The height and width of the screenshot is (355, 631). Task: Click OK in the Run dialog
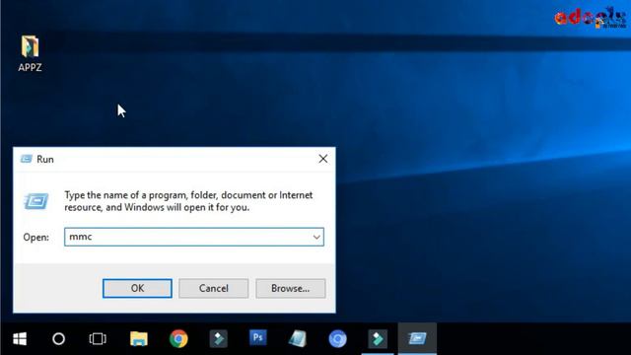tap(137, 288)
